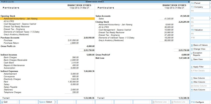
Task: Close the Profit & Loss report with X
Action: pyautogui.click(x=189, y=2)
